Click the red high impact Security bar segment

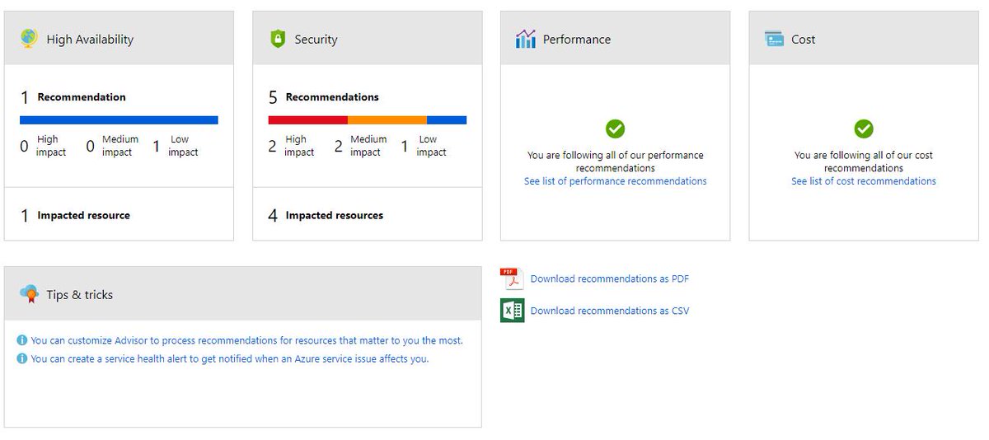[307, 120]
